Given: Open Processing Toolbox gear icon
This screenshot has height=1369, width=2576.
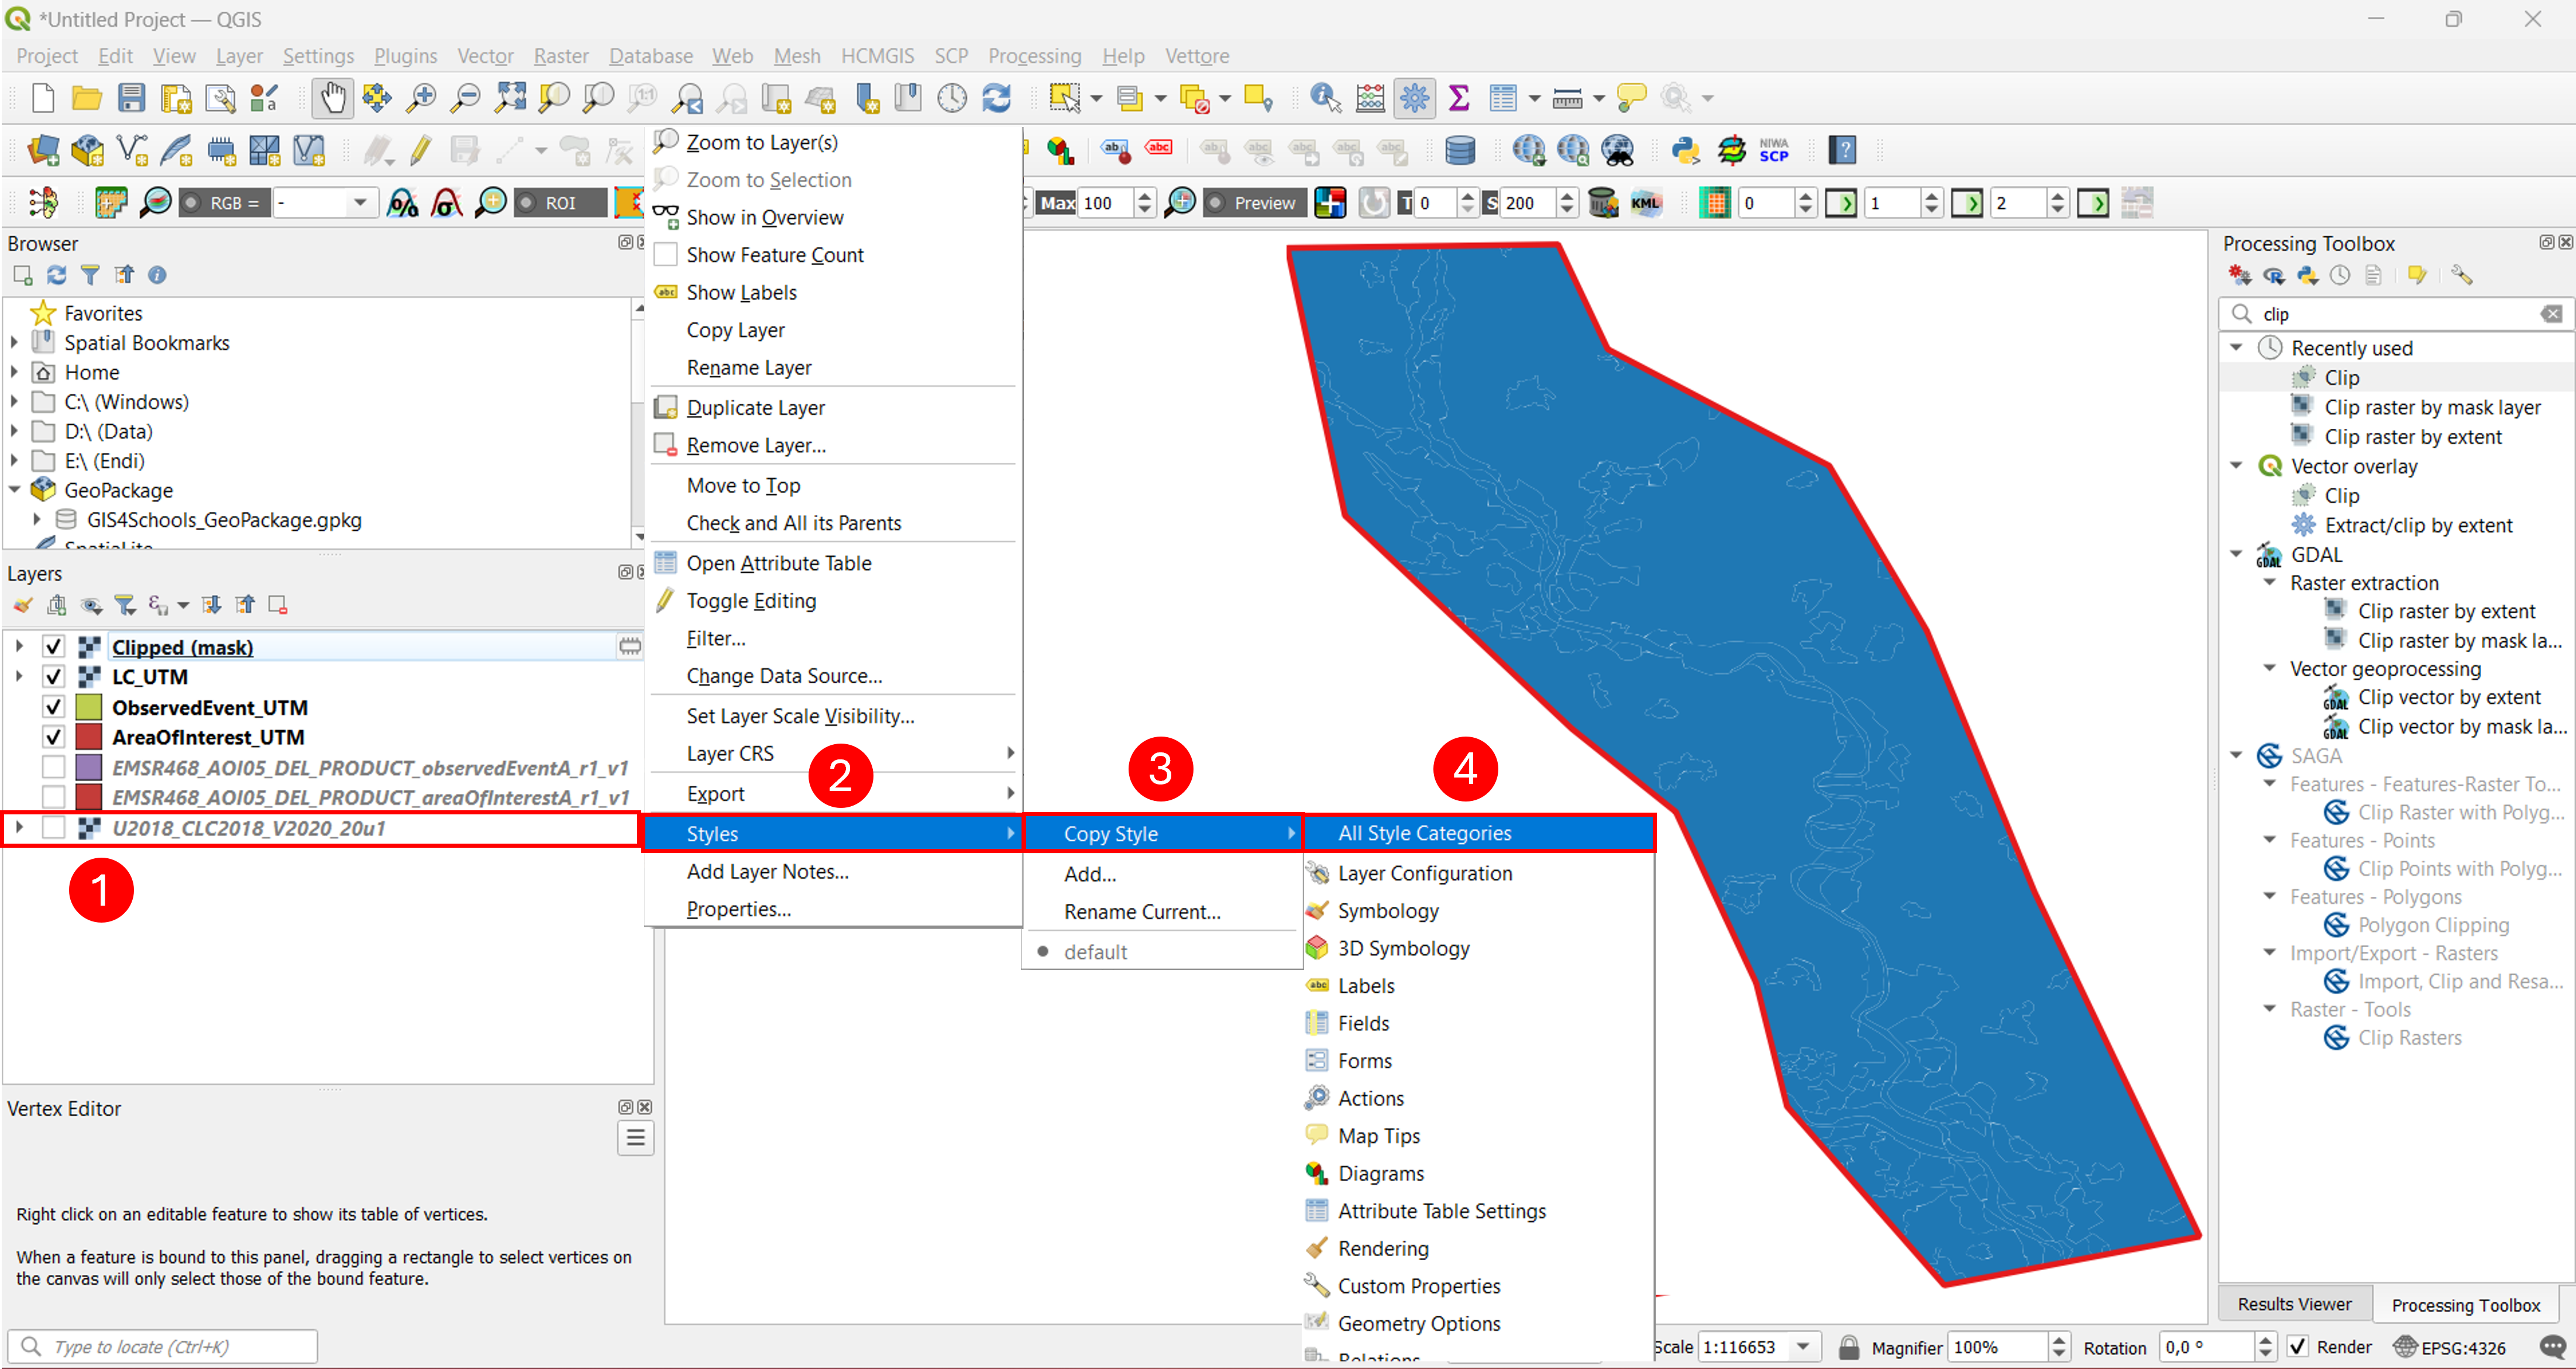Looking at the screenshot, I should [1414, 98].
